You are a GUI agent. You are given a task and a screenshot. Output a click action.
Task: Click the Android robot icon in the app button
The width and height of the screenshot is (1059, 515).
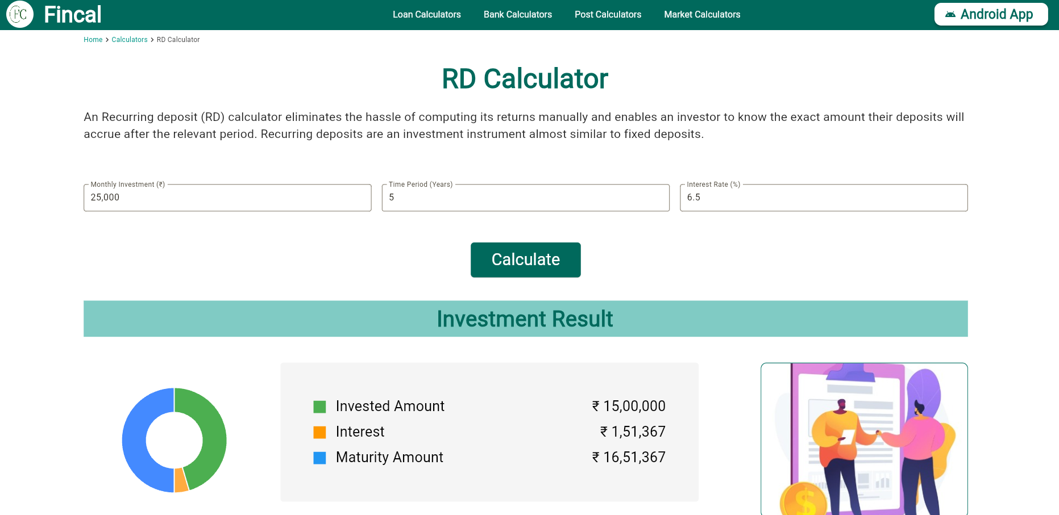click(x=951, y=14)
